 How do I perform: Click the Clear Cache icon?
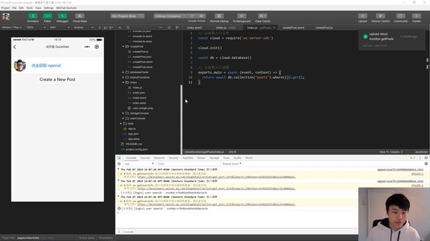pyautogui.click(x=263, y=16)
